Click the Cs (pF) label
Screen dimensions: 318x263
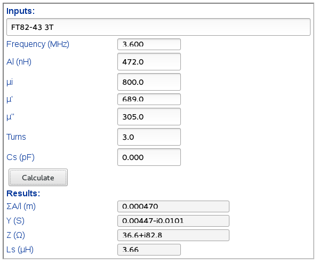click(x=20, y=157)
